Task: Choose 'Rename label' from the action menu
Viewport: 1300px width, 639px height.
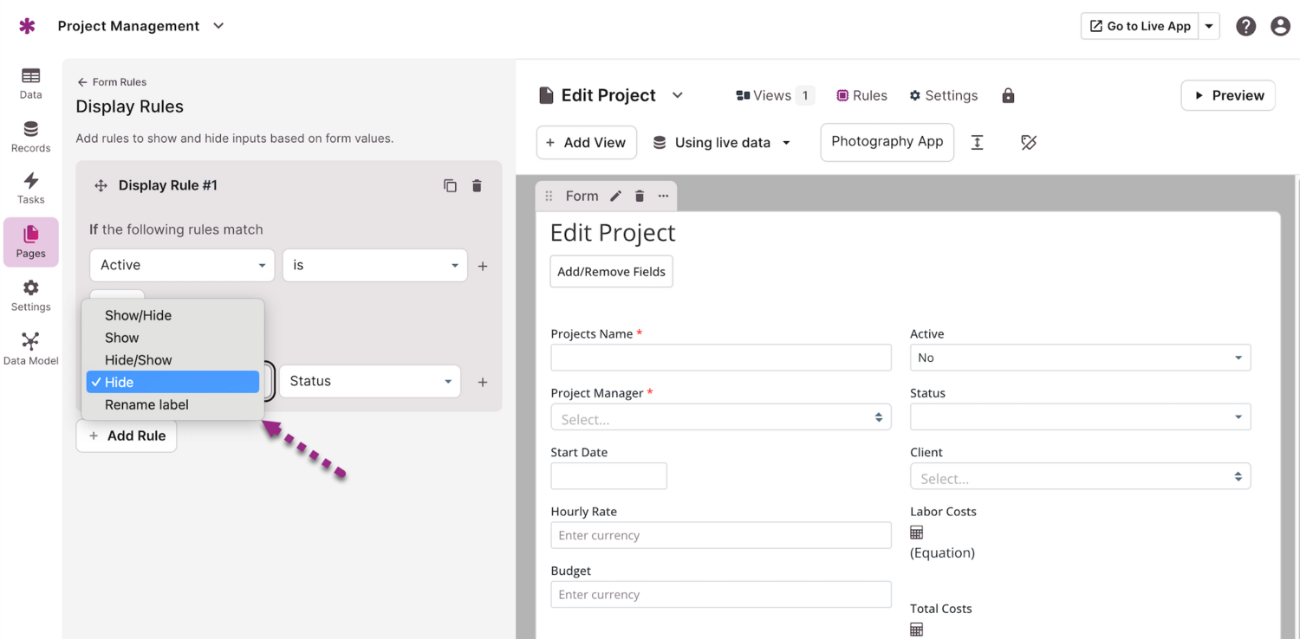Action: 146,404
